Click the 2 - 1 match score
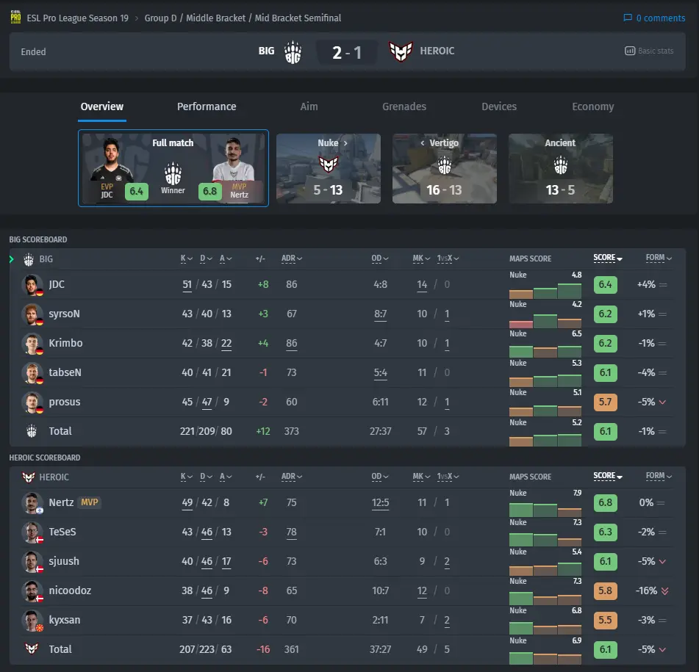This screenshot has width=699, height=672. point(347,53)
